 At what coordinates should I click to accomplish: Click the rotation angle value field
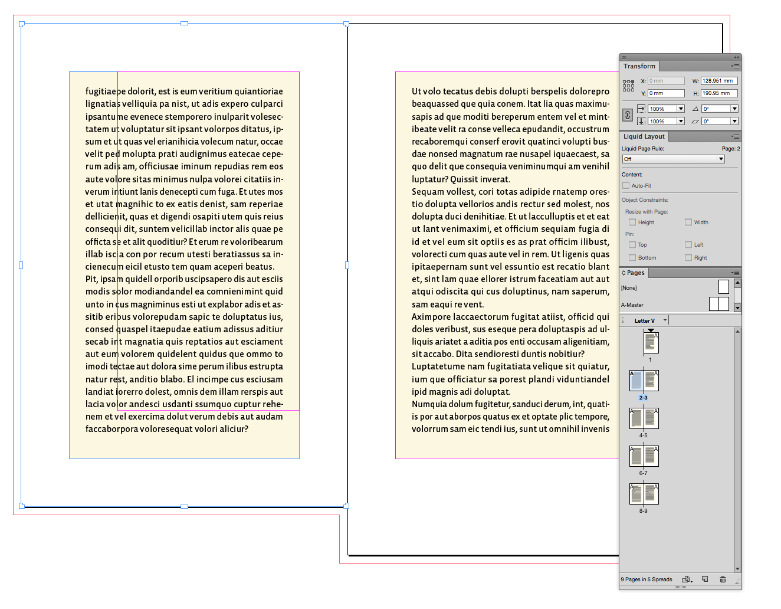716,109
